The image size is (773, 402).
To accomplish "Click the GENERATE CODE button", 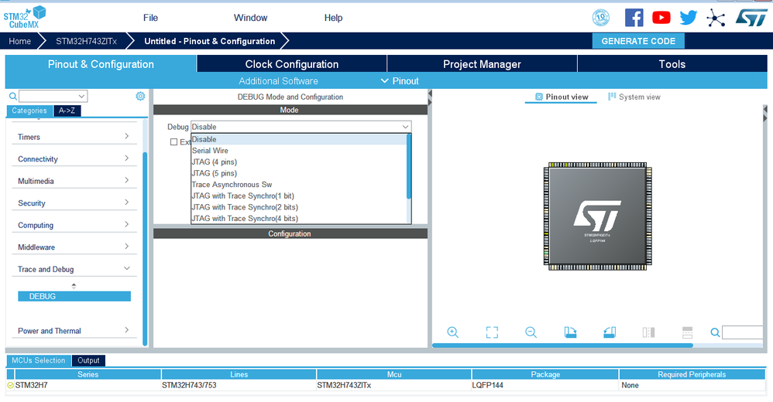I will pyautogui.click(x=638, y=41).
